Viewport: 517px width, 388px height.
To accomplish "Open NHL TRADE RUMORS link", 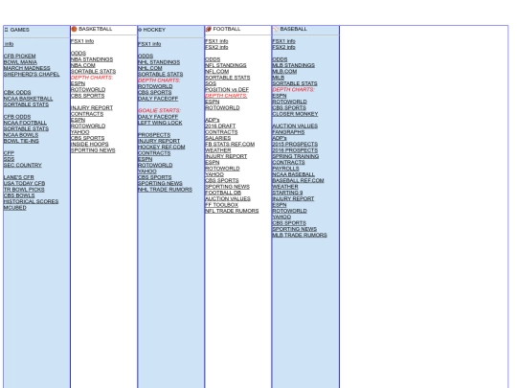I will (165, 190).
